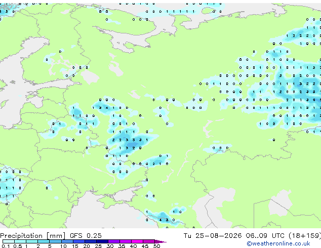Click the '10' legend scale label
Viewport: 321px width, 248px height.
click(x=63, y=246)
